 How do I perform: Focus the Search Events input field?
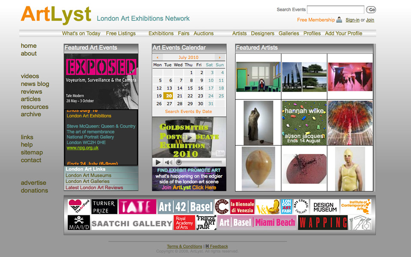(x=336, y=10)
